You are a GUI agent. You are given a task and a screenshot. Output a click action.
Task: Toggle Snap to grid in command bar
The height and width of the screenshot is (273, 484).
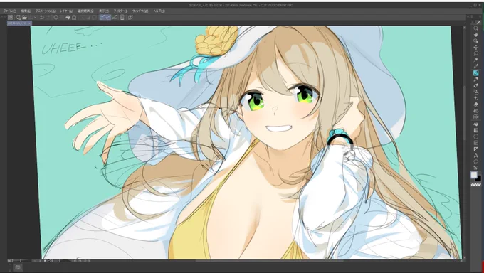[x=115, y=17]
